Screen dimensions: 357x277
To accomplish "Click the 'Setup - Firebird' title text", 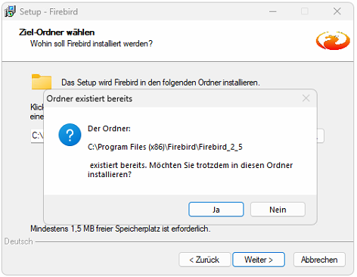I will point(48,12).
